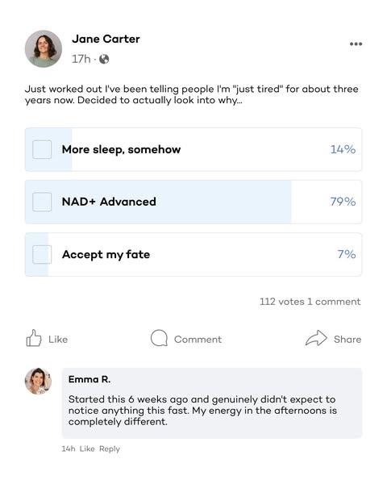Click the 14h comment timestamp
The height and width of the screenshot is (484, 387).
click(69, 449)
